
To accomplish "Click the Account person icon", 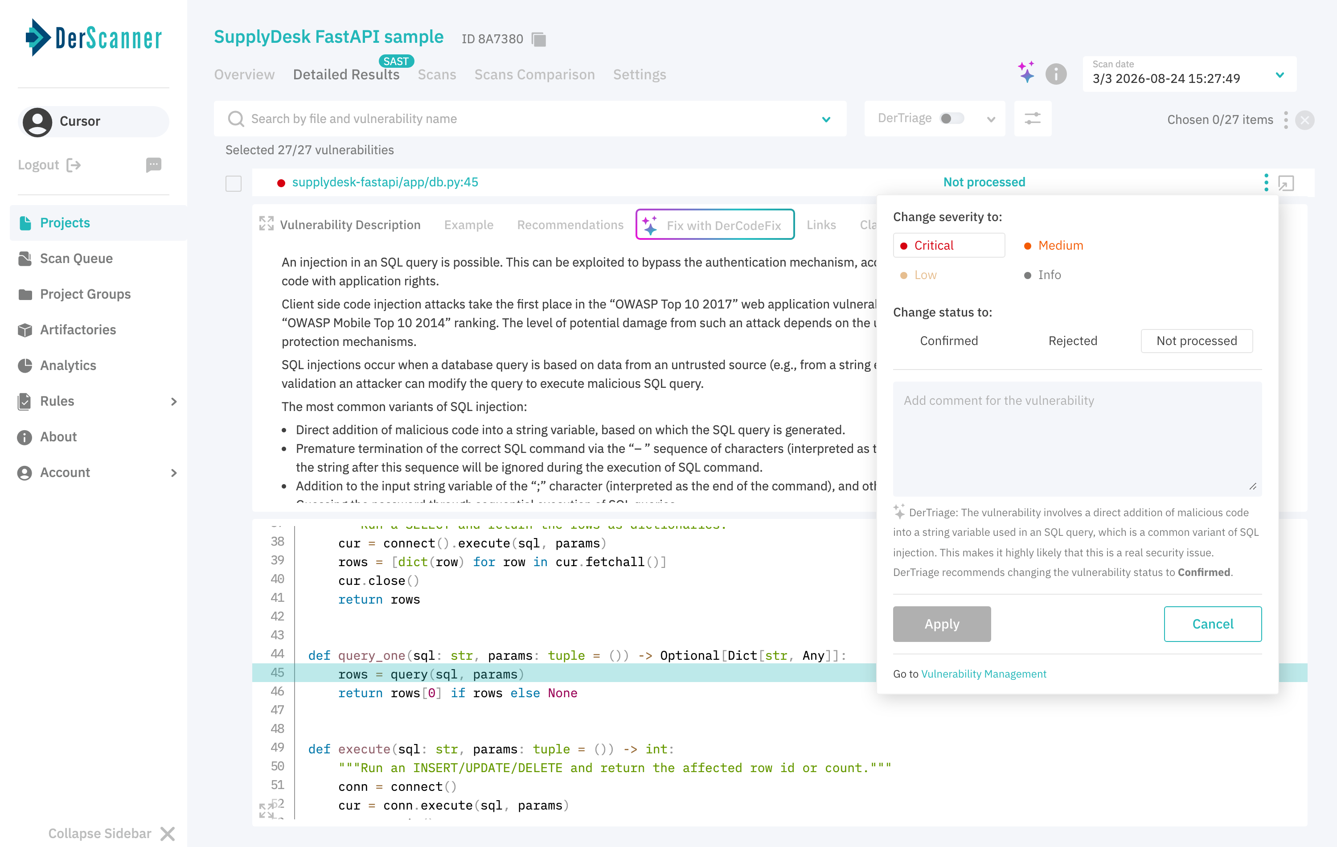I will click(x=25, y=473).
